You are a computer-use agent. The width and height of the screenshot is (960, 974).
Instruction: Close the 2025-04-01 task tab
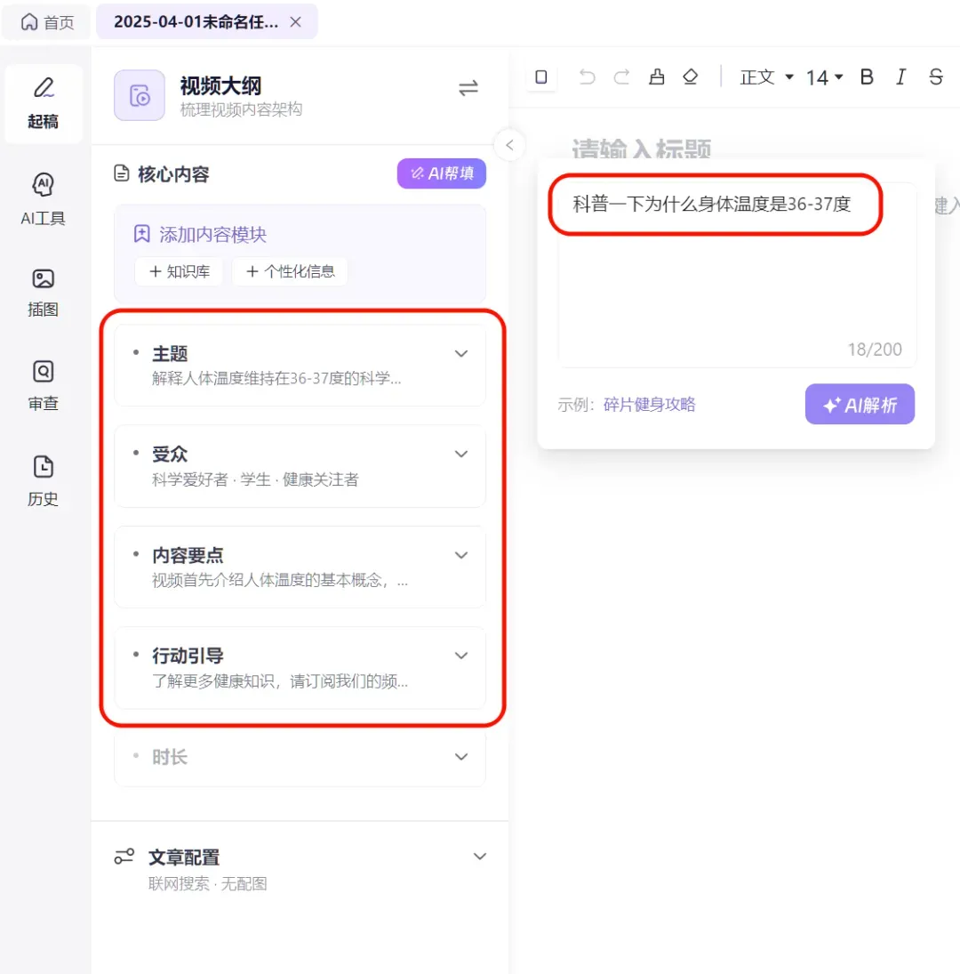(296, 21)
